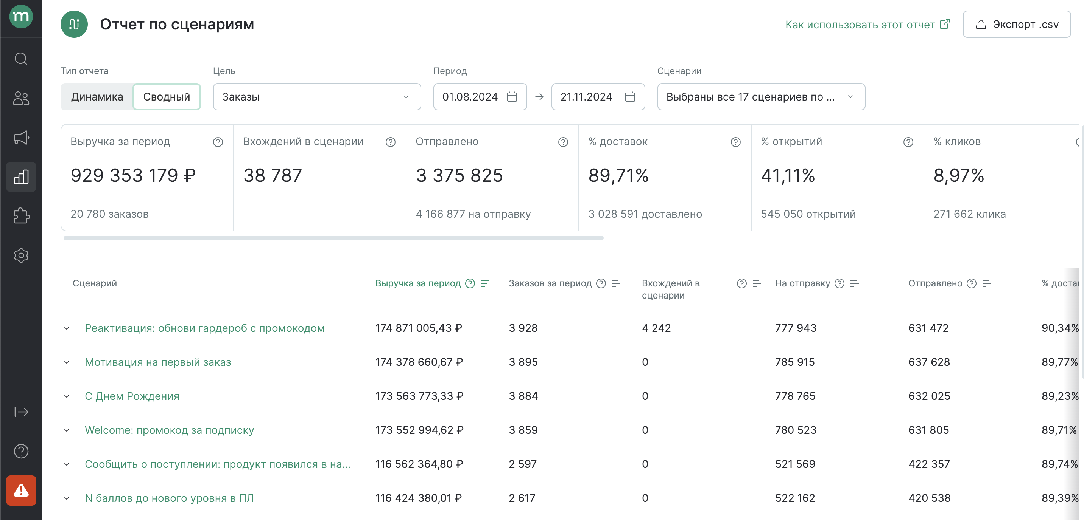
Task: Sort table by На отправку column icon
Action: pyautogui.click(x=854, y=283)
